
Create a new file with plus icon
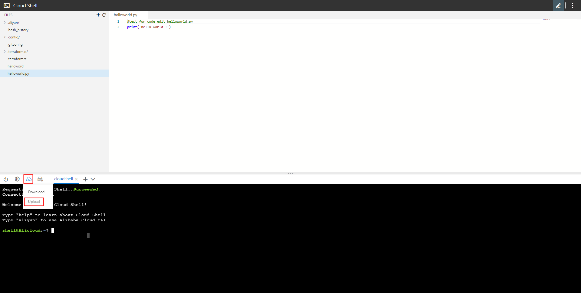click(98, 15)
